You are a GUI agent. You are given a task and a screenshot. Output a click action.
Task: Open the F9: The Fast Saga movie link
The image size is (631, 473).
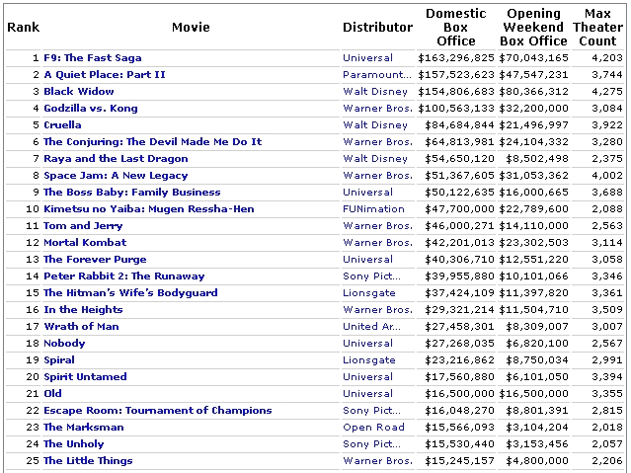click(93, 58)
